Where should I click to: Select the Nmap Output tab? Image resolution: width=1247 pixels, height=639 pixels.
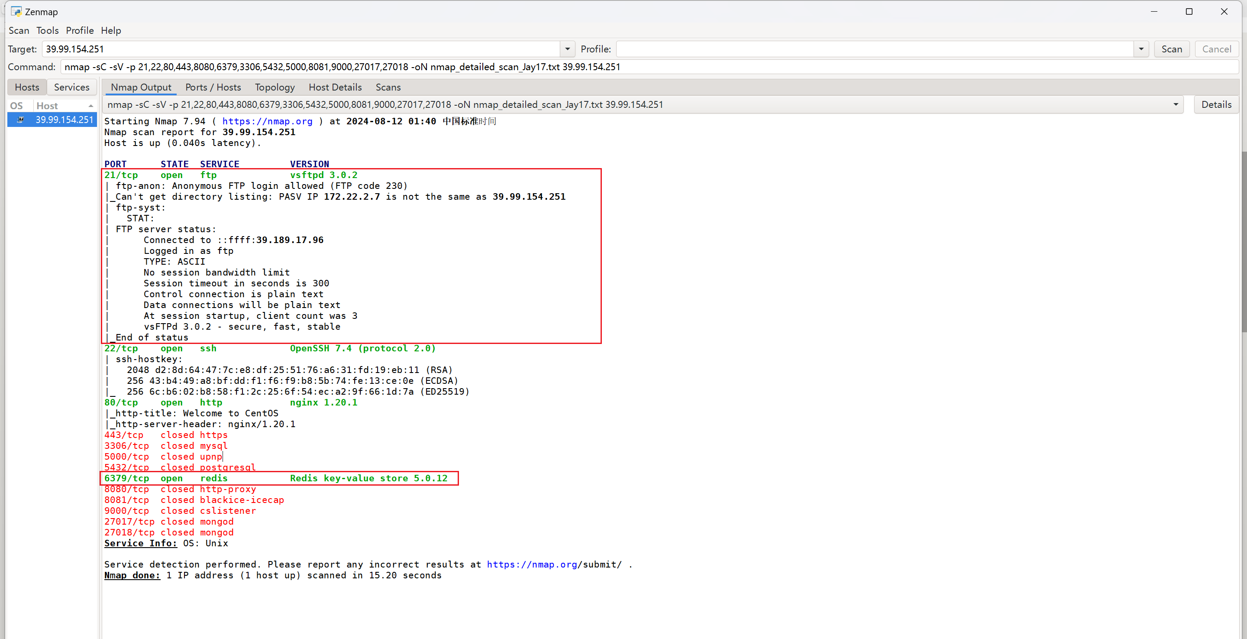139,86
